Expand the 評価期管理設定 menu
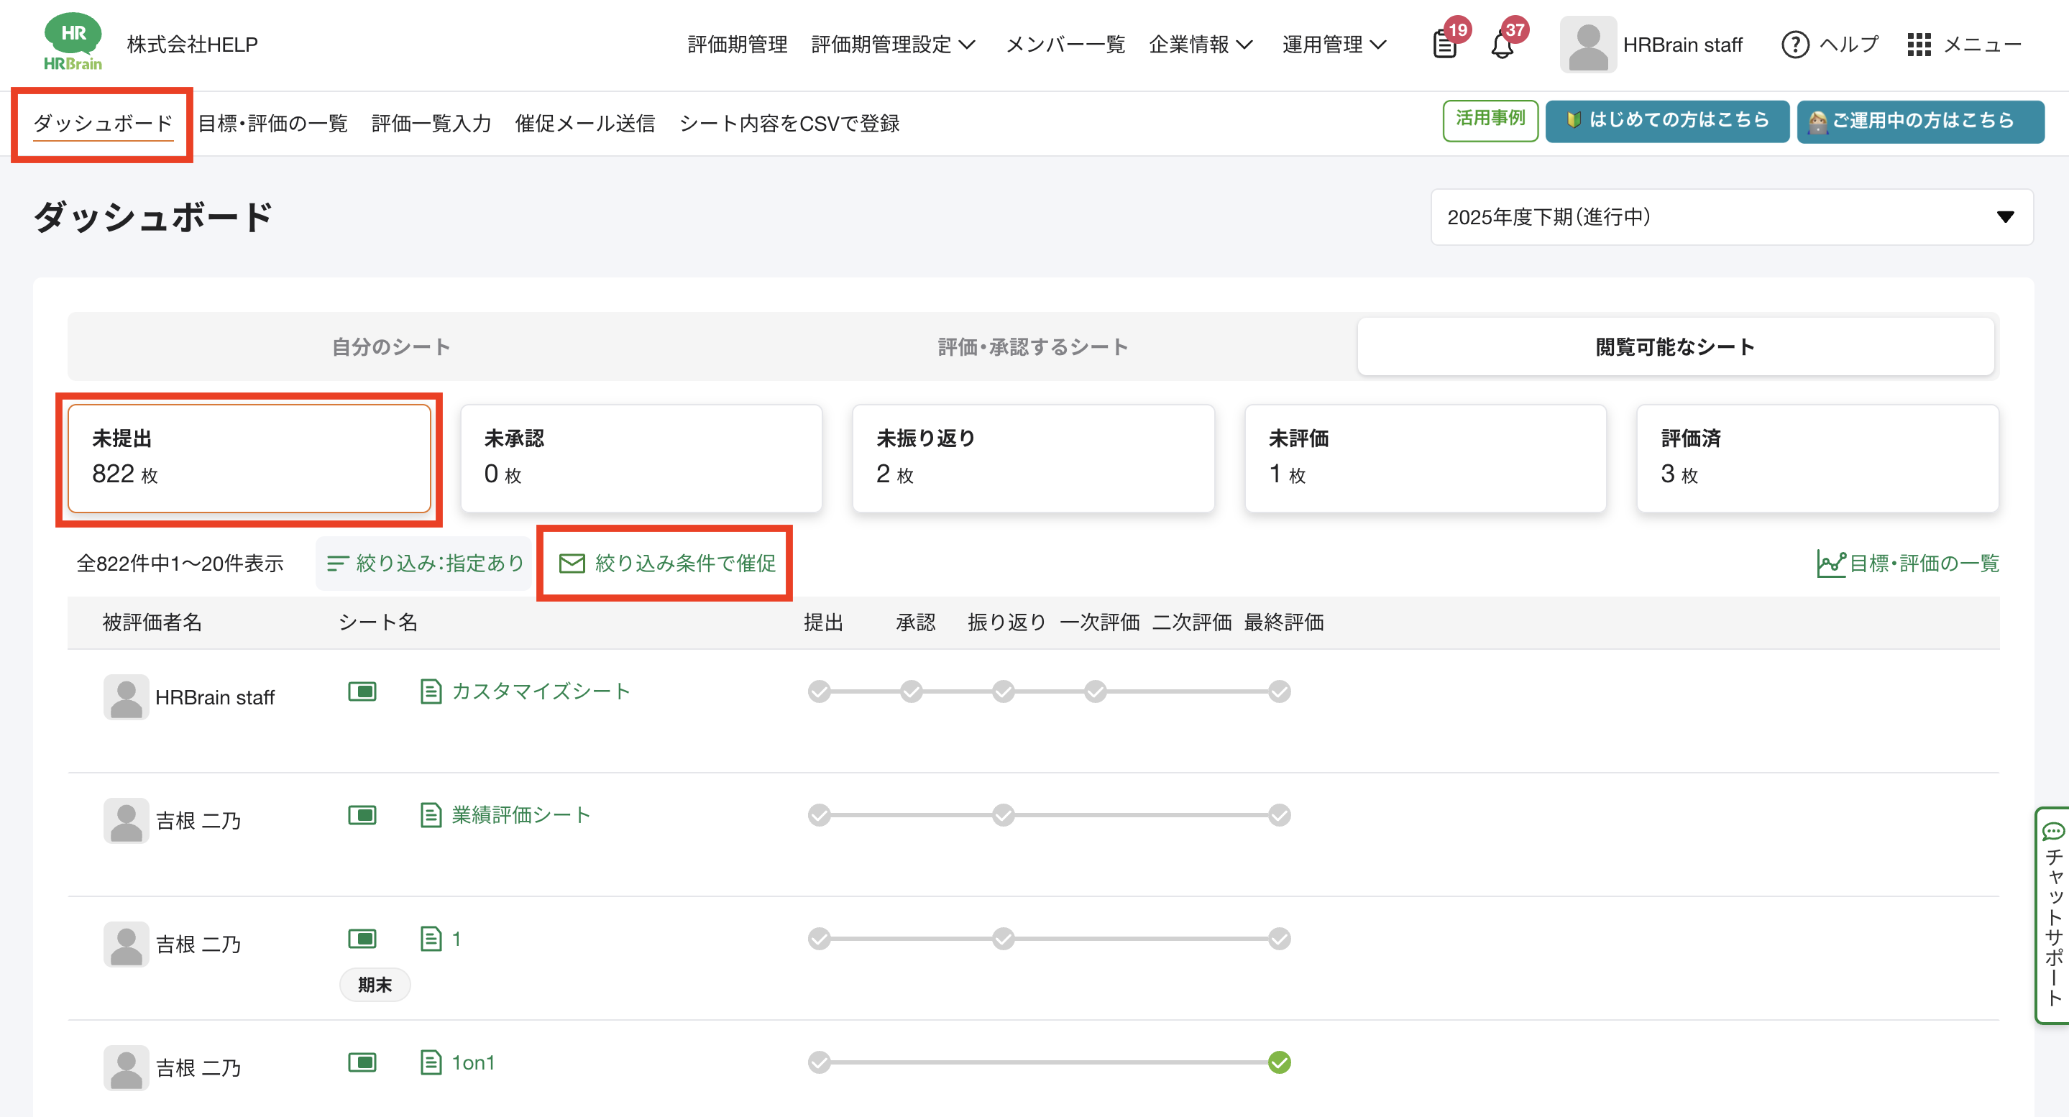Screen dimensions: 2069x1117 pos(892,45)
